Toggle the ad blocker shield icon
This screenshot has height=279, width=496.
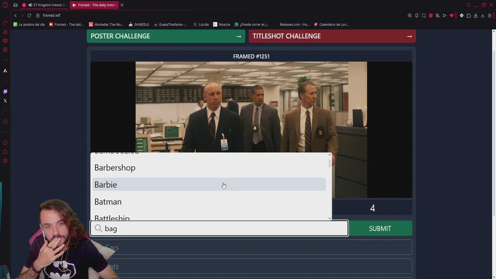[431, 15]
